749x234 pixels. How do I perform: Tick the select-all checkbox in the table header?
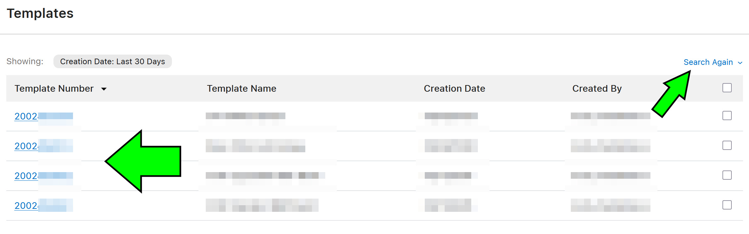pyautogui.click(x=727, y=88)
